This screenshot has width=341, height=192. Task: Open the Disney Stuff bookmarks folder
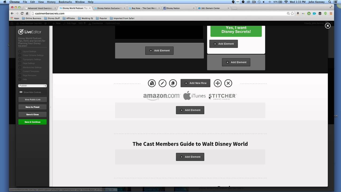tap(52, 18)
